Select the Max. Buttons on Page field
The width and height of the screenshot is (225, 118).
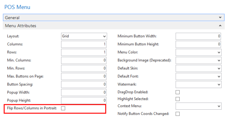tap(84, 77)
